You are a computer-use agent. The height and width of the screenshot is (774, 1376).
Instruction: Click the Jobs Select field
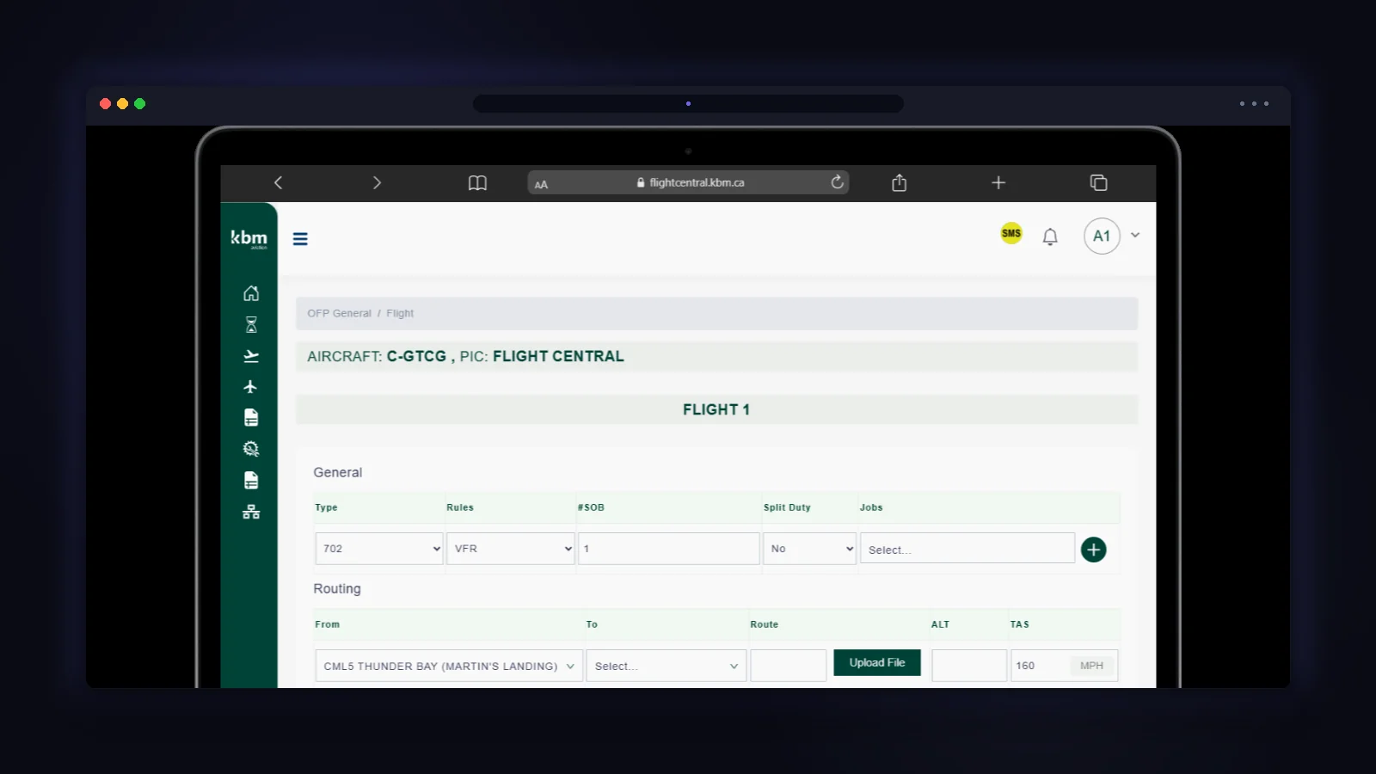(x=967, y=549)
